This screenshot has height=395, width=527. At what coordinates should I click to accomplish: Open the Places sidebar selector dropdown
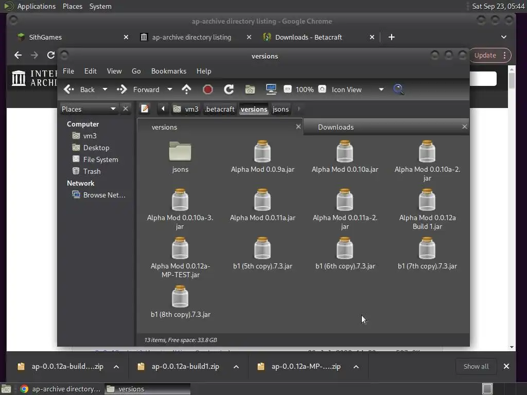(89, 109)
